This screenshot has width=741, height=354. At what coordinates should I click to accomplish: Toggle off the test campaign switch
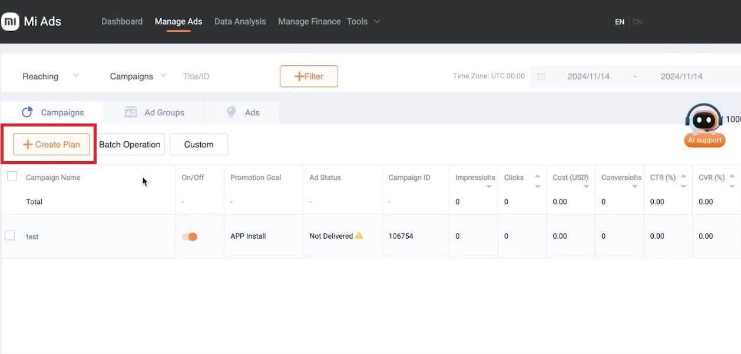pyautogui.click(x=189, y=236)
